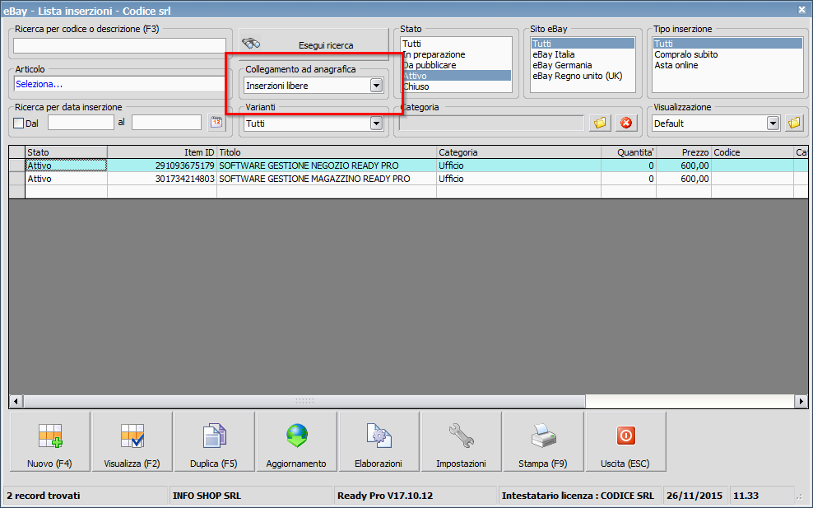Toggle the Dal date checkbox
This screenshot has height=508, width=813.
tap(19, 124)
